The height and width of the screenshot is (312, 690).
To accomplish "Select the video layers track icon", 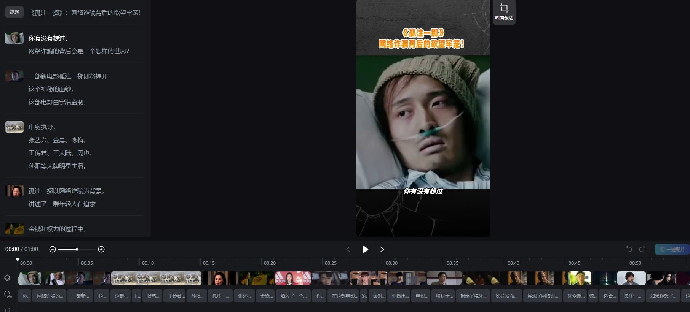I will (x=7, y=278).
